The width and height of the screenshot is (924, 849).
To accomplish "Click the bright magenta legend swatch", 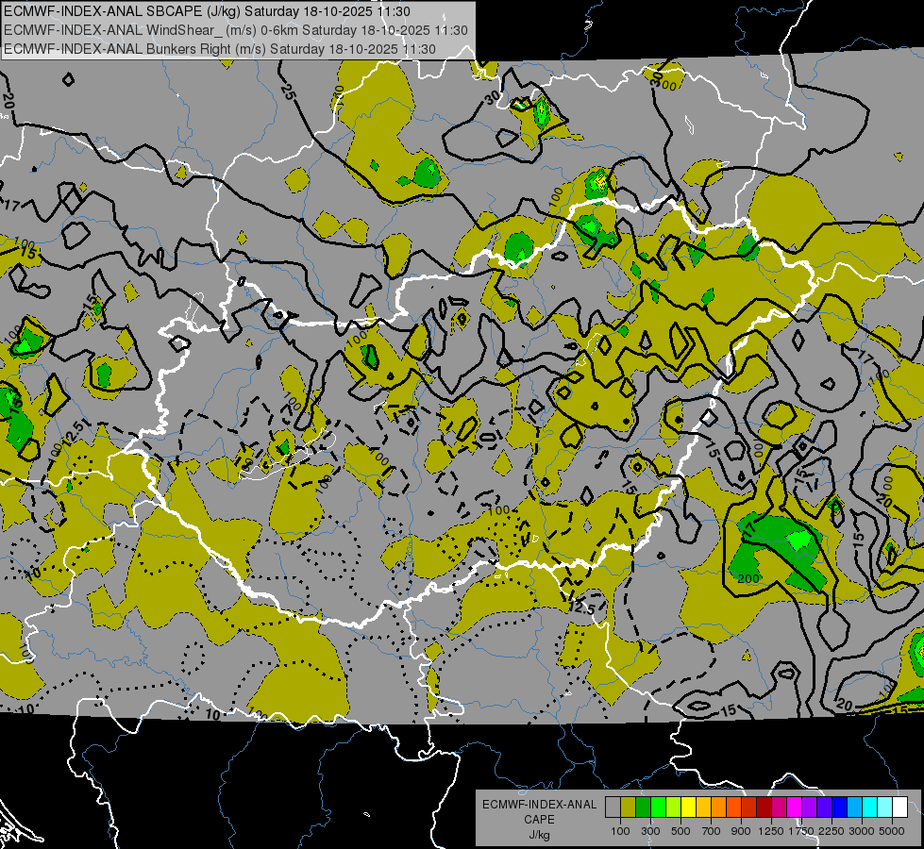I will (x=794, y=807).
